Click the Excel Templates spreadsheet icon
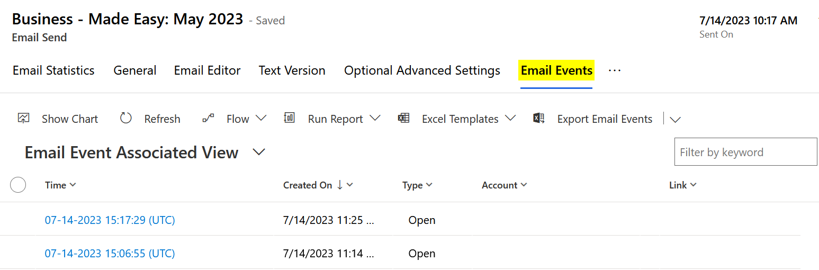Image resolution: width=819 pixels, height=270 pixels. coord(403,118)
